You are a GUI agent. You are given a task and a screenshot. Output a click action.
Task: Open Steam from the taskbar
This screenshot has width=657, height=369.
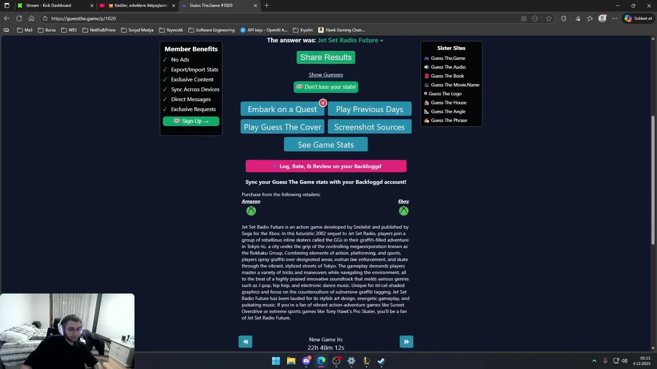click(381, 361)
